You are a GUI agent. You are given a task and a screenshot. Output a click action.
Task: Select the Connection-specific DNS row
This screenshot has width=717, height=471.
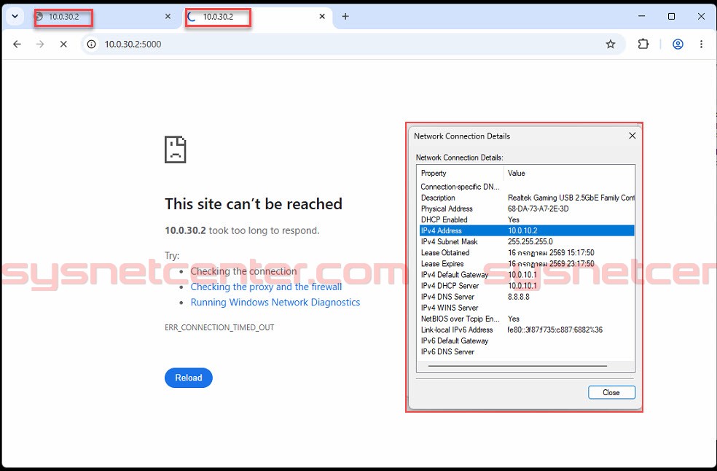527,187
